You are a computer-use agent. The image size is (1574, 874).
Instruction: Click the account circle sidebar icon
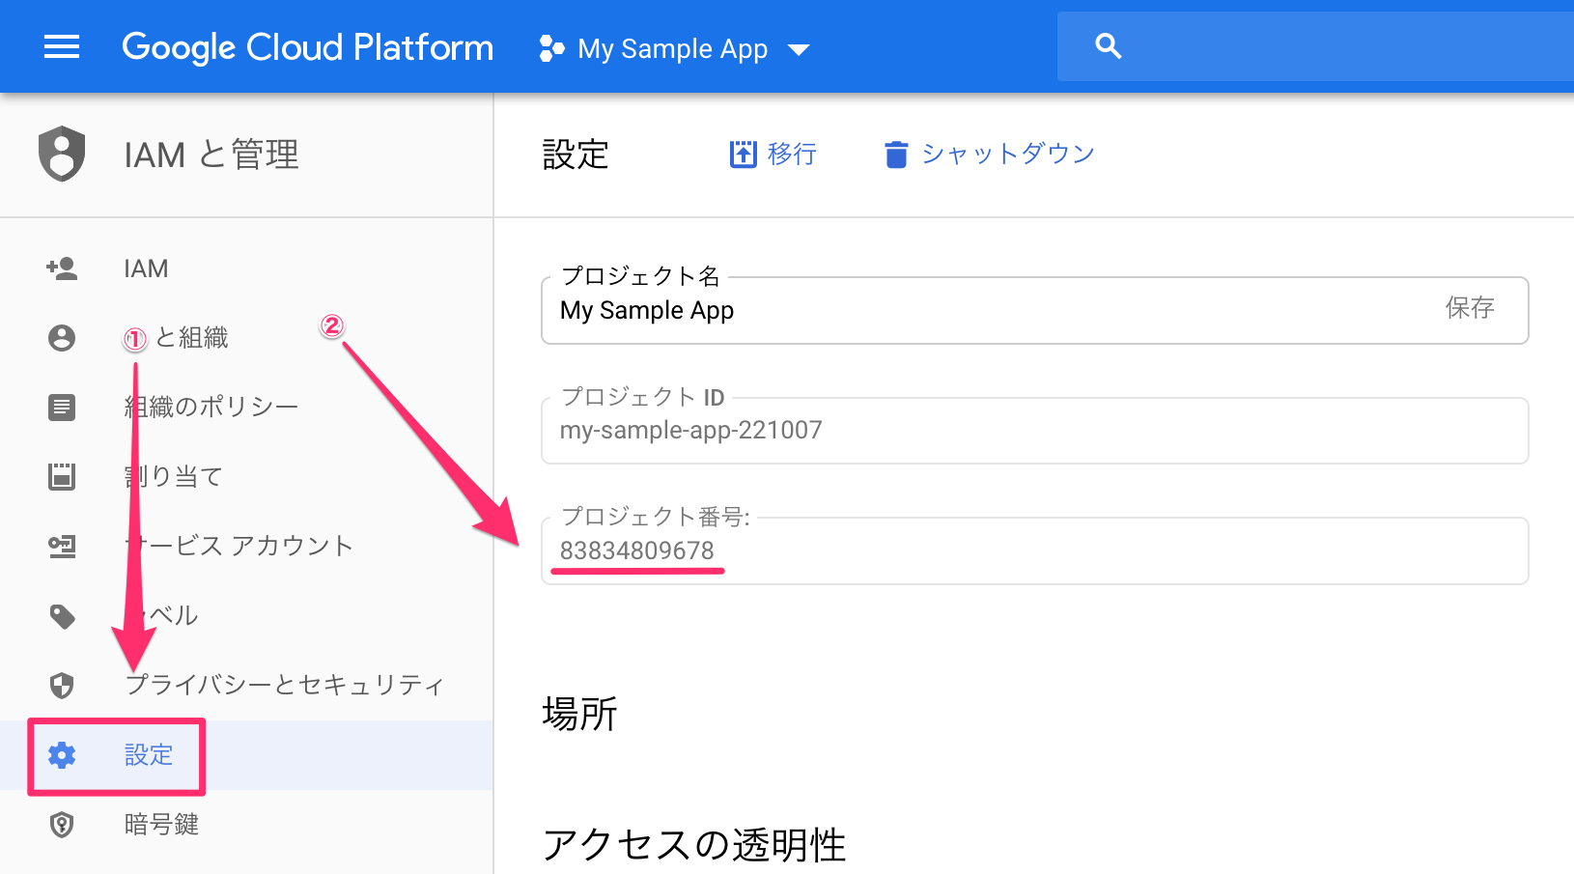(x=62, y=338)
